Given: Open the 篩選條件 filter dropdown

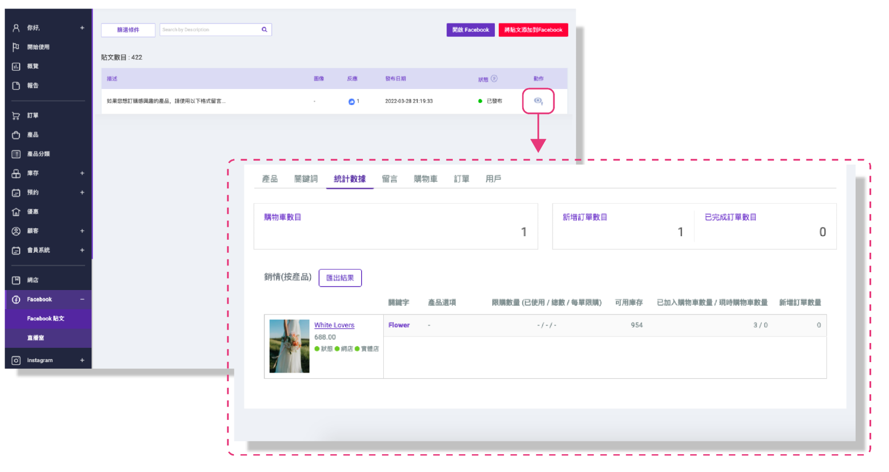Looking at the screenshot, I should [x=128, y=30].
